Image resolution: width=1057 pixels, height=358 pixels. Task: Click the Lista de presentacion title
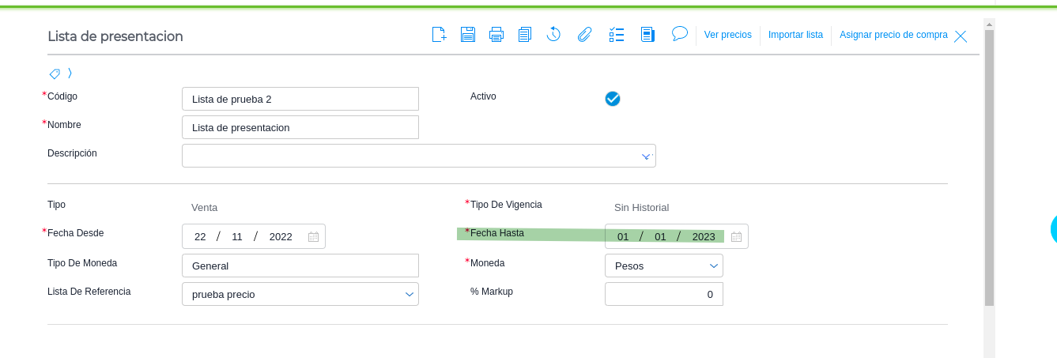coord(115,36)
